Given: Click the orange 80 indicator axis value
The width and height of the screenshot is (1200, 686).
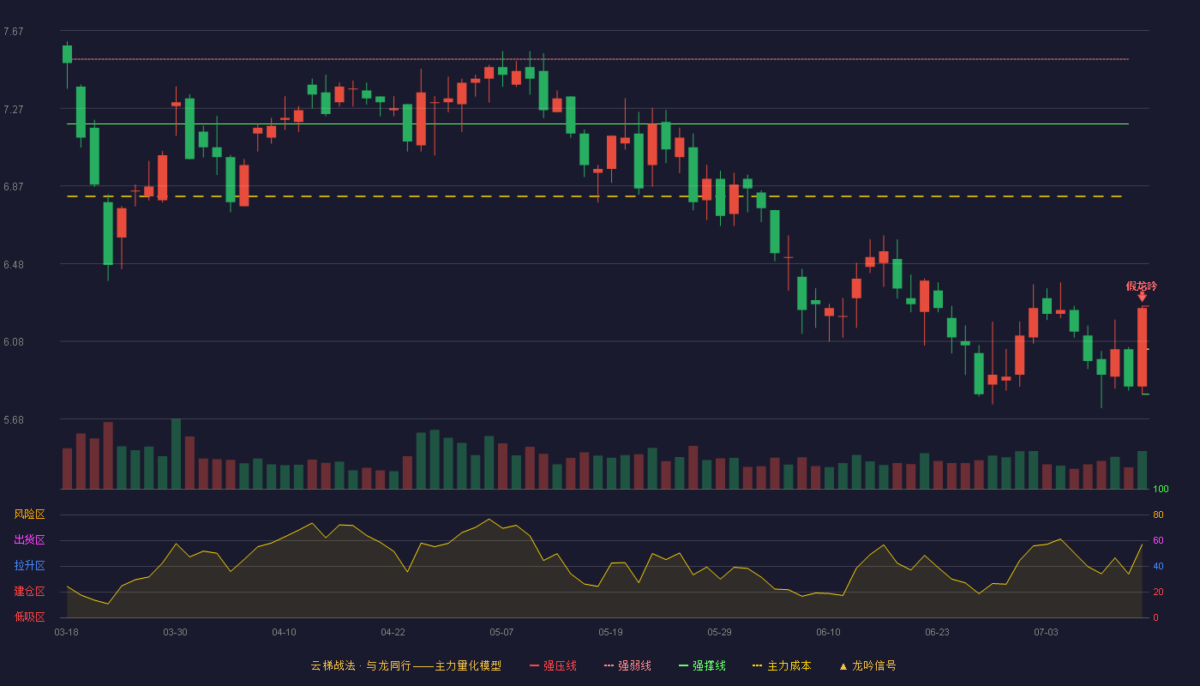Looking at the screenshot, I should click(1158, 514).
